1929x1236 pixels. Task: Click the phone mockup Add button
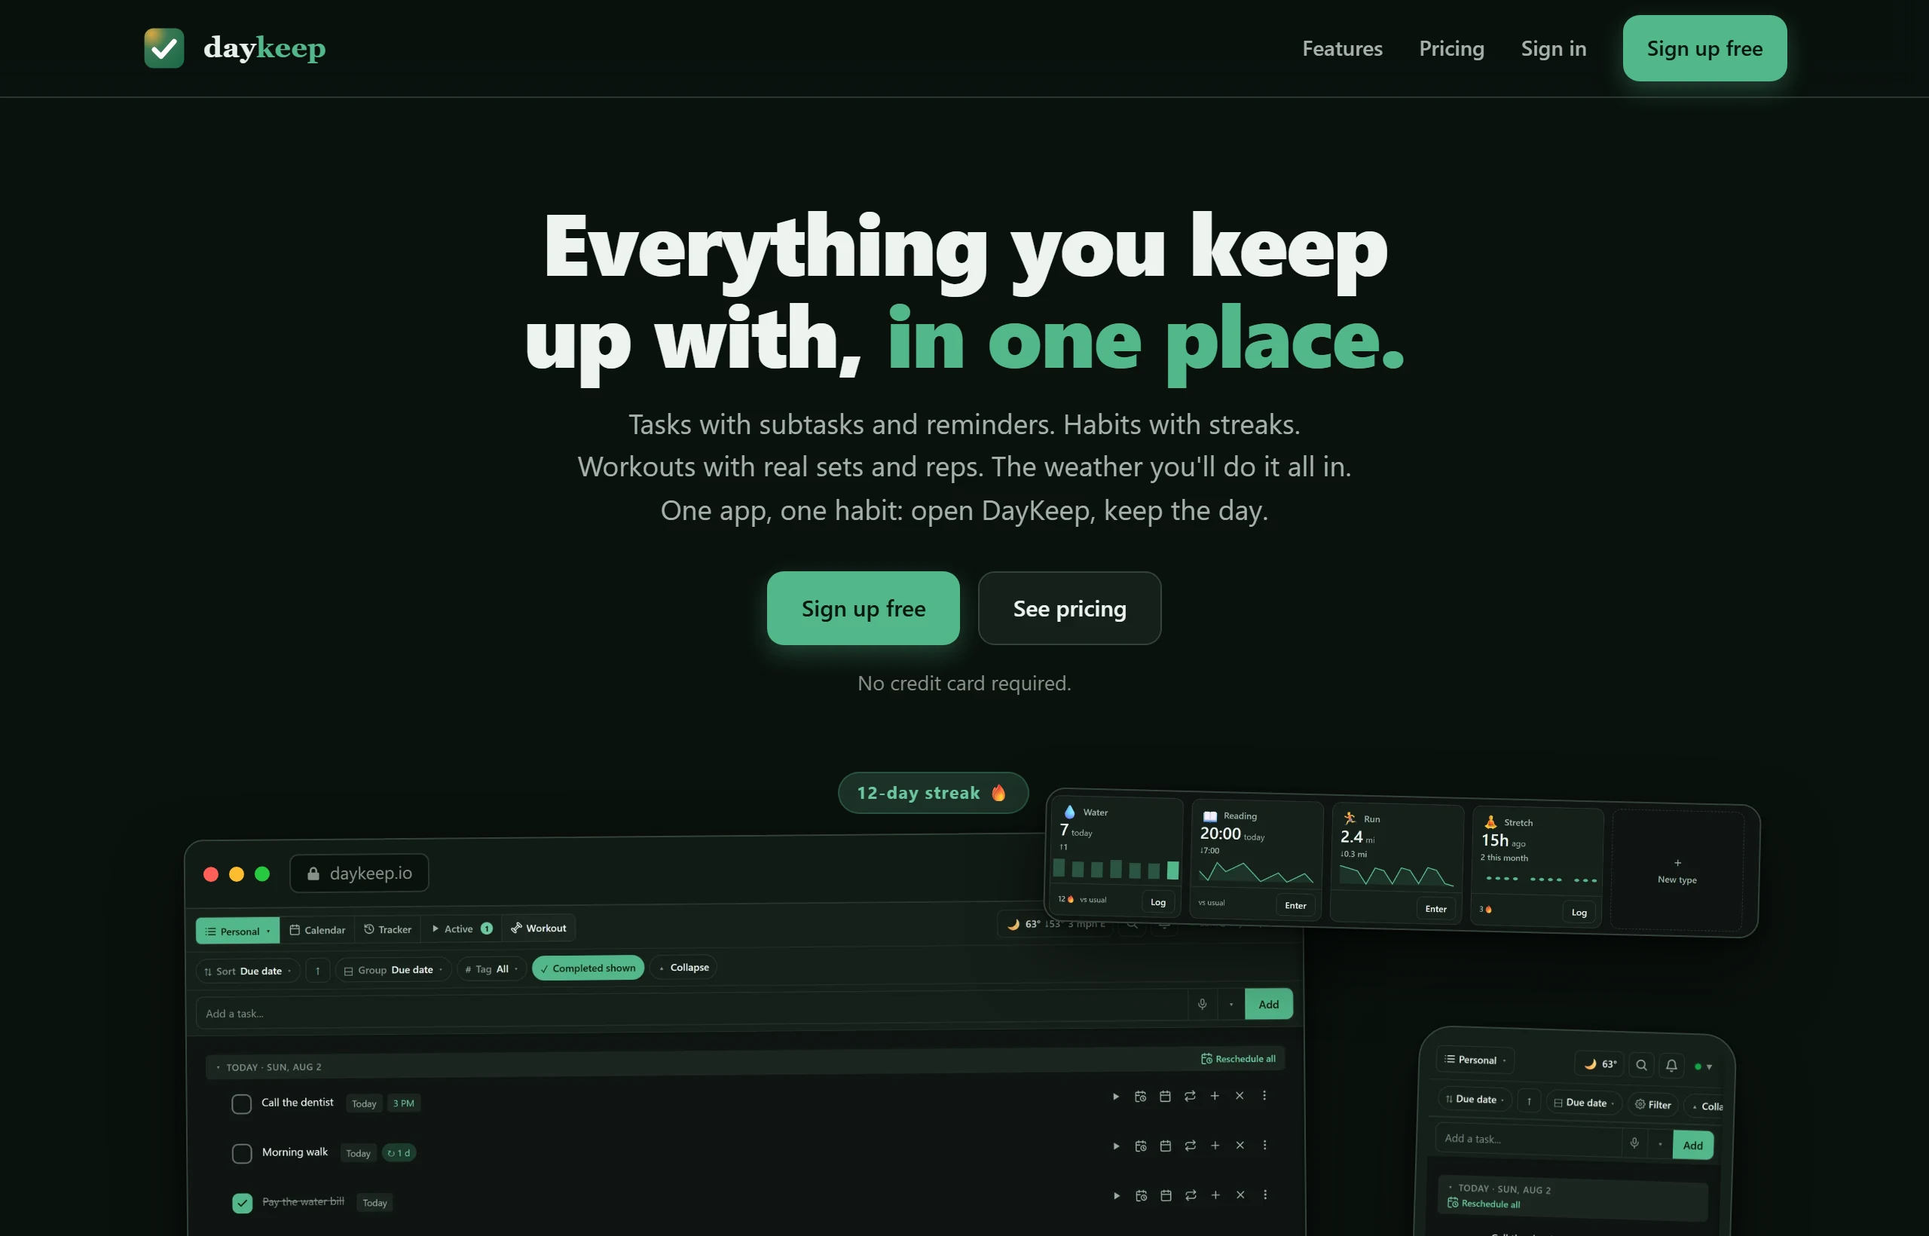[1693, 1146]
